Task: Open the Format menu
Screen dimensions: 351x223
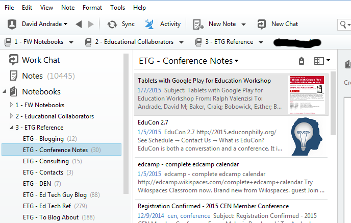Action: (x=92, y=8)
